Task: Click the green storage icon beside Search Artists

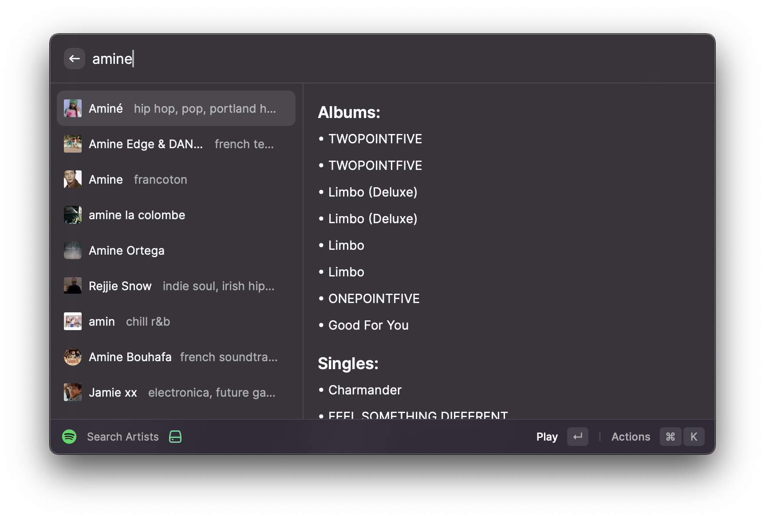Action: click(x=175, y=437)
